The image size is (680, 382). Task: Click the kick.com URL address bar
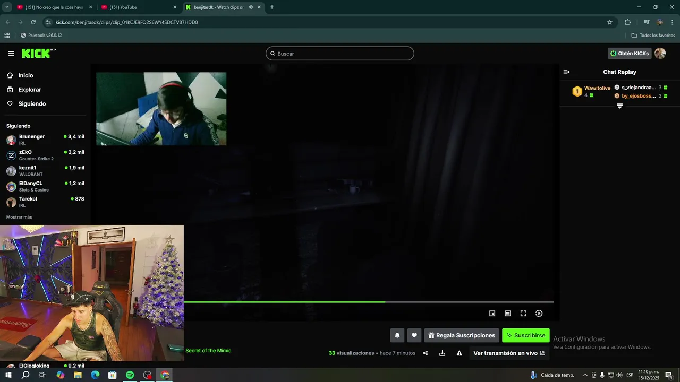click(x=329, y=22)
